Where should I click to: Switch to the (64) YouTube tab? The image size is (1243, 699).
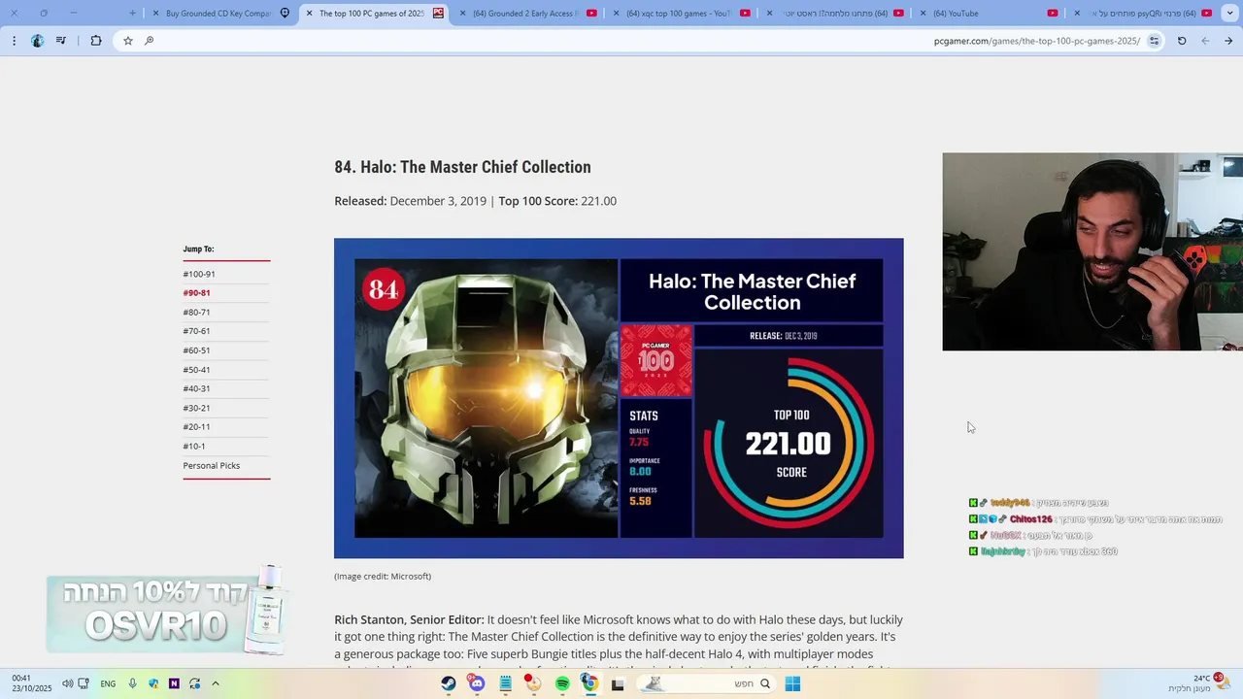990,14
